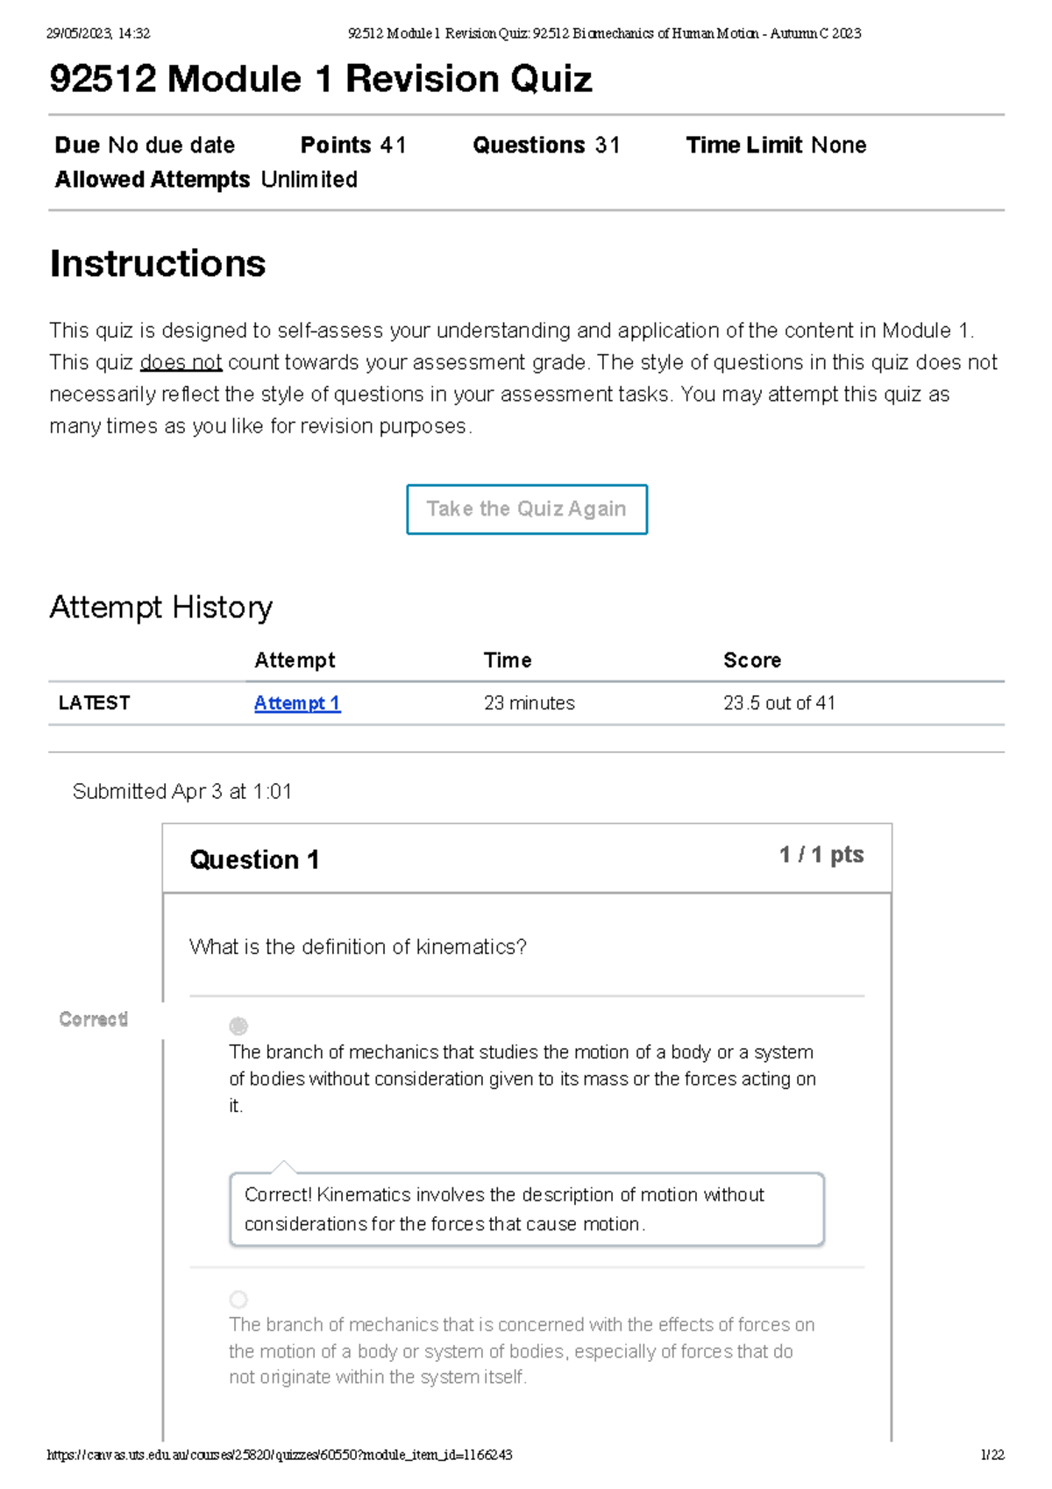This screenshot has width=1052, height=1489.
Task: Click the Submitted Apr 3 timestamp
Action: [182, 792]
